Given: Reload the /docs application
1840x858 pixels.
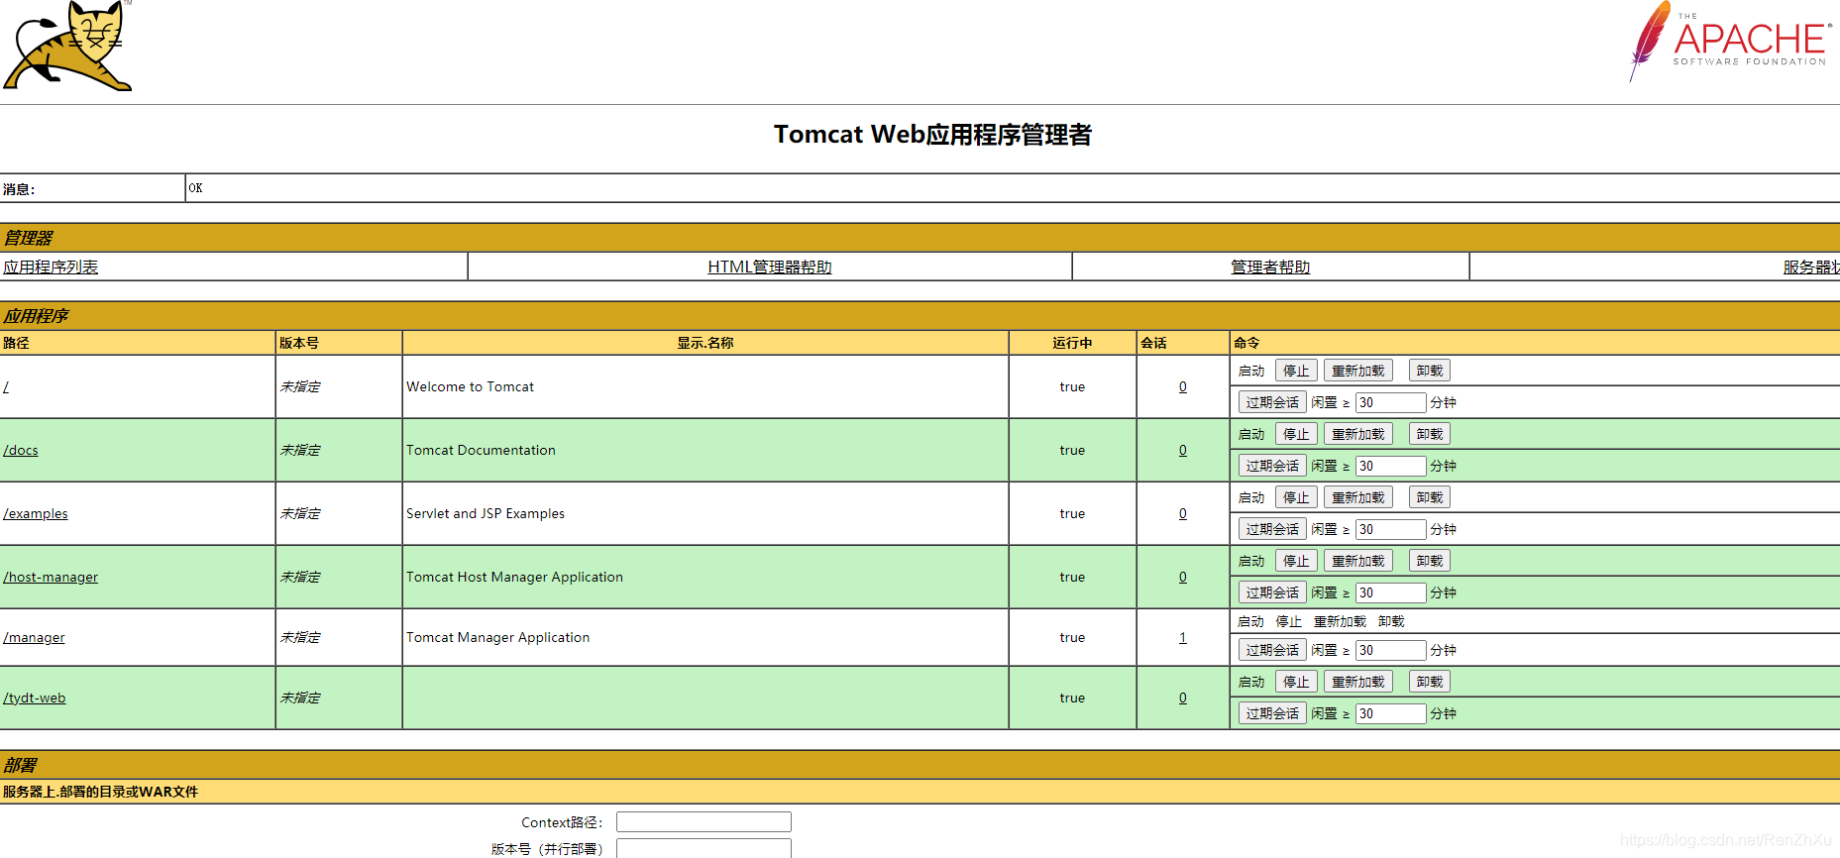Looking at the screenshot, I should click(1357, 434).
